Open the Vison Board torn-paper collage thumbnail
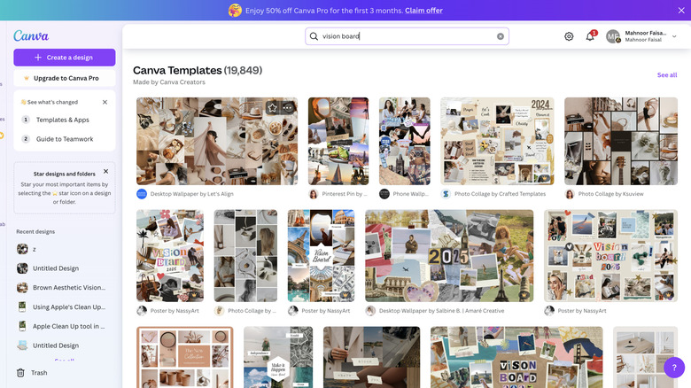Screen dimensions: 691x388 (516, 357)
